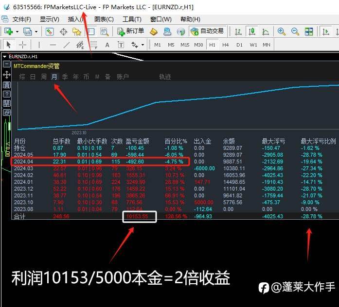Click the 禁 disable icon in side panel
This screenshot has width=339, height=307.
7,103
